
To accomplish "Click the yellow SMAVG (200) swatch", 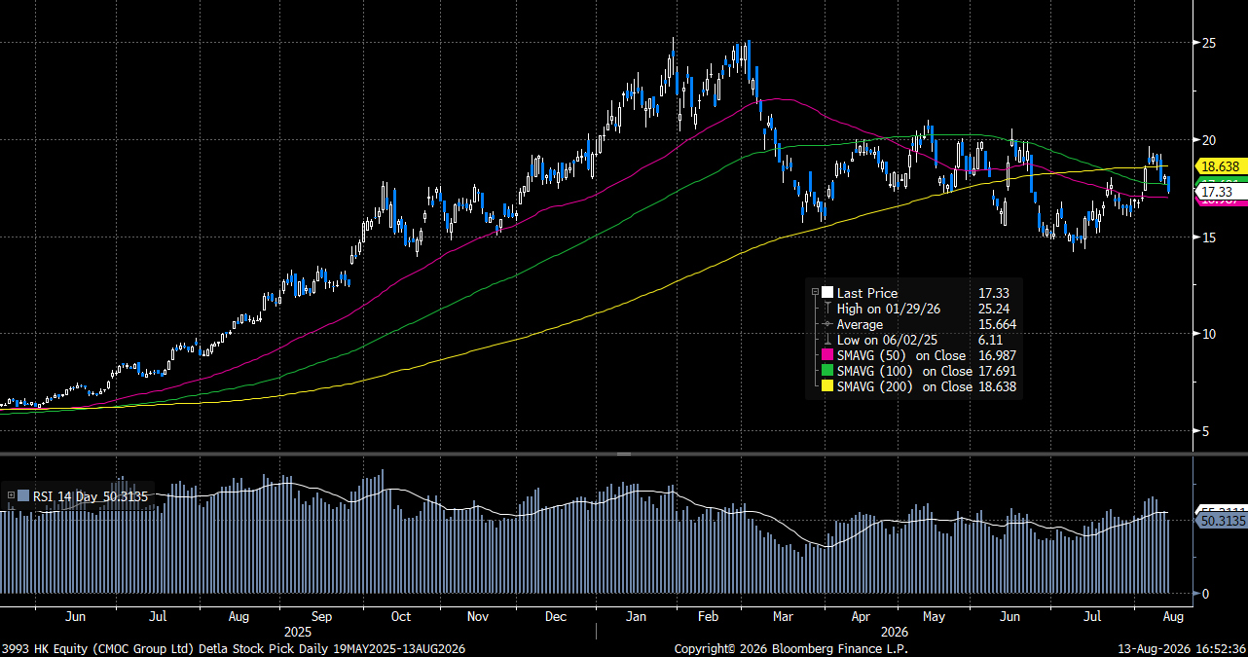I will (827, 386).
